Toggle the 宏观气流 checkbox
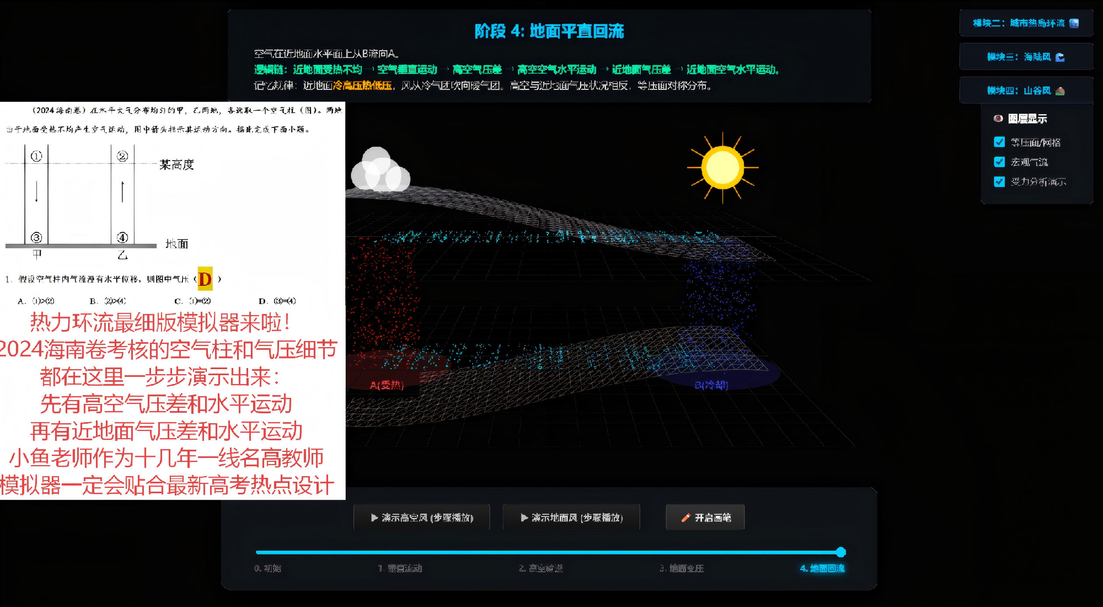 click(999, 162)
